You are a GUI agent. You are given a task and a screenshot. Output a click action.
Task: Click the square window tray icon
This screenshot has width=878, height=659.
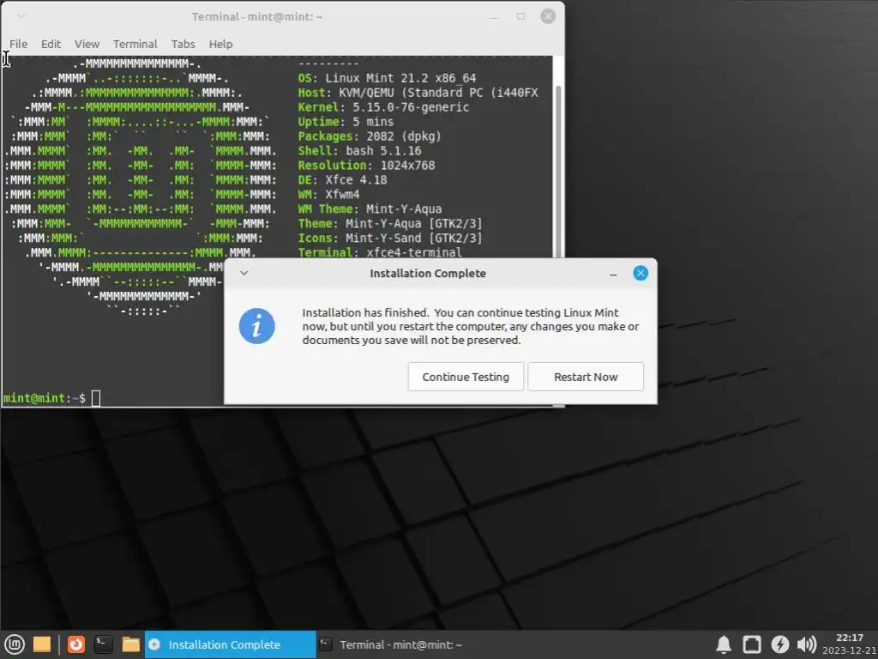(751, 645)
